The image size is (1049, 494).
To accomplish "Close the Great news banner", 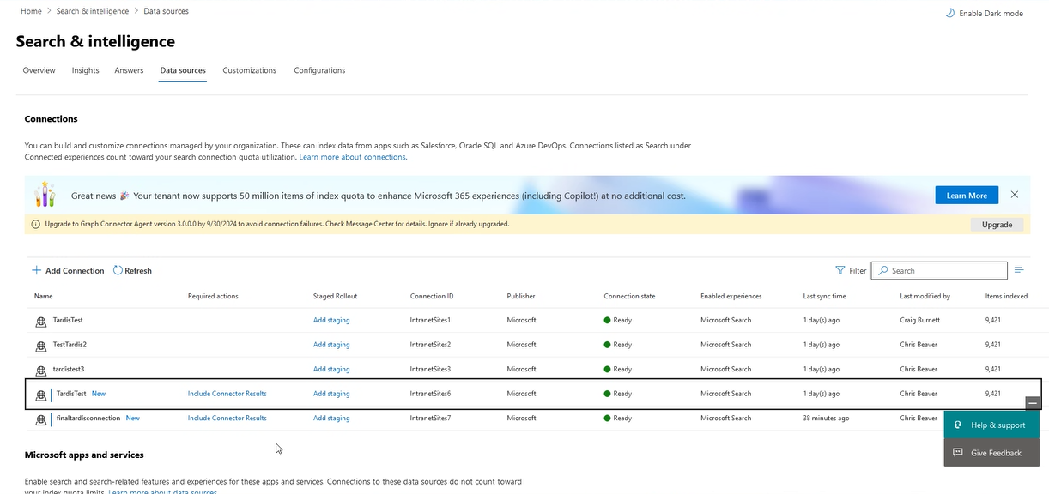I will [1015, 195].
